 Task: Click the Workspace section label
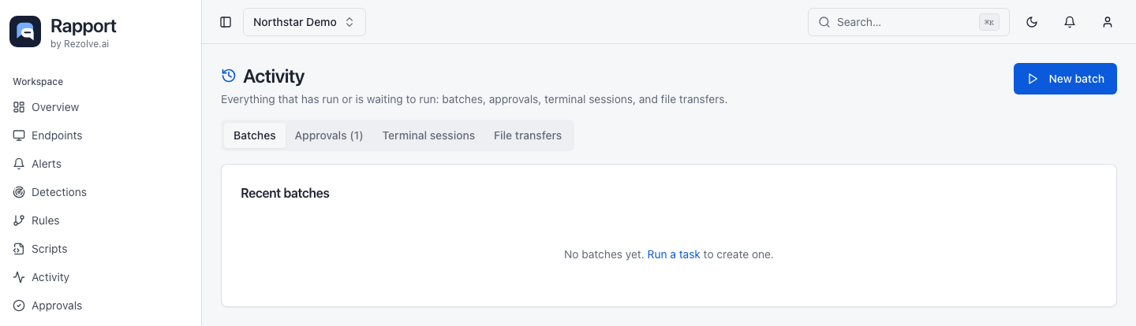tap(38, 82)
